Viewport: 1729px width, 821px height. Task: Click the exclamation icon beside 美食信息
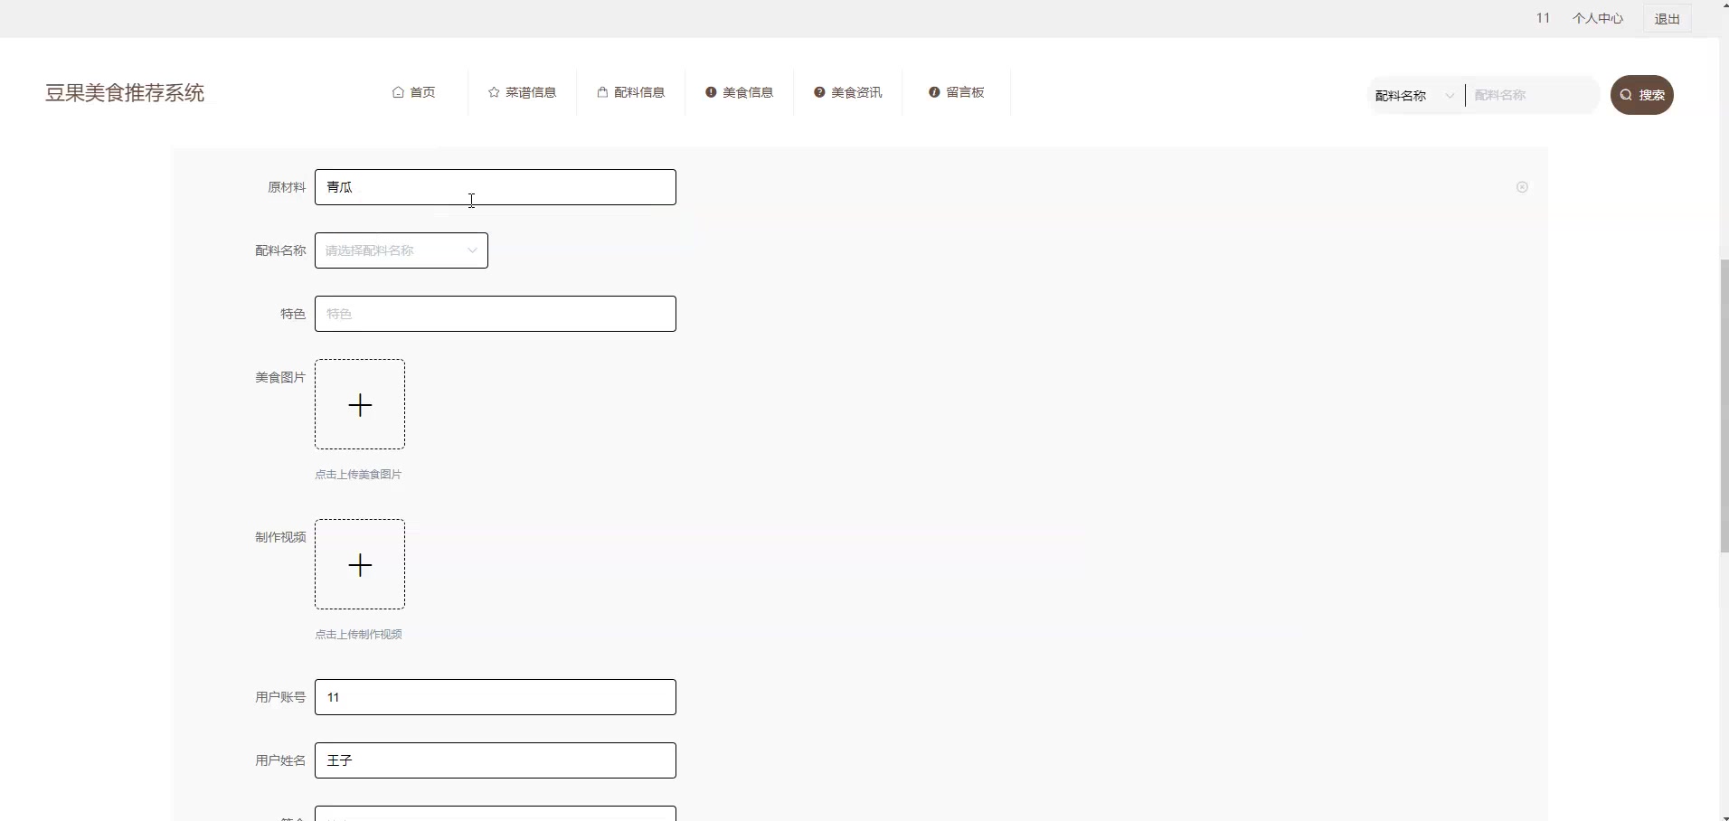pyautogui.click(x=711, y=92)
